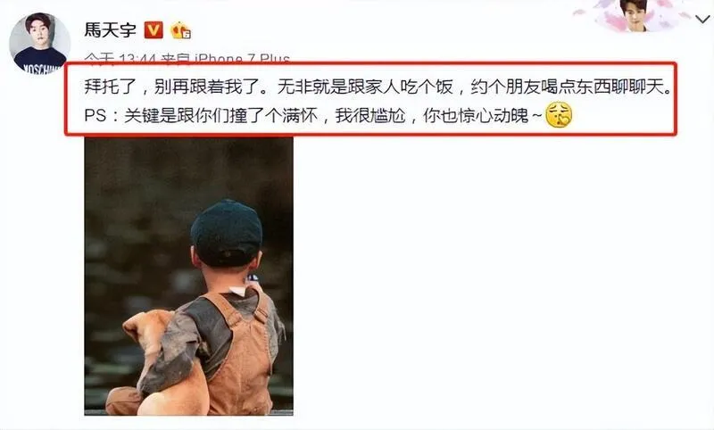This screenshot has height=430, width=714.
Task: Click the gold crown membership icon
Action: click(x=180, y=30)
